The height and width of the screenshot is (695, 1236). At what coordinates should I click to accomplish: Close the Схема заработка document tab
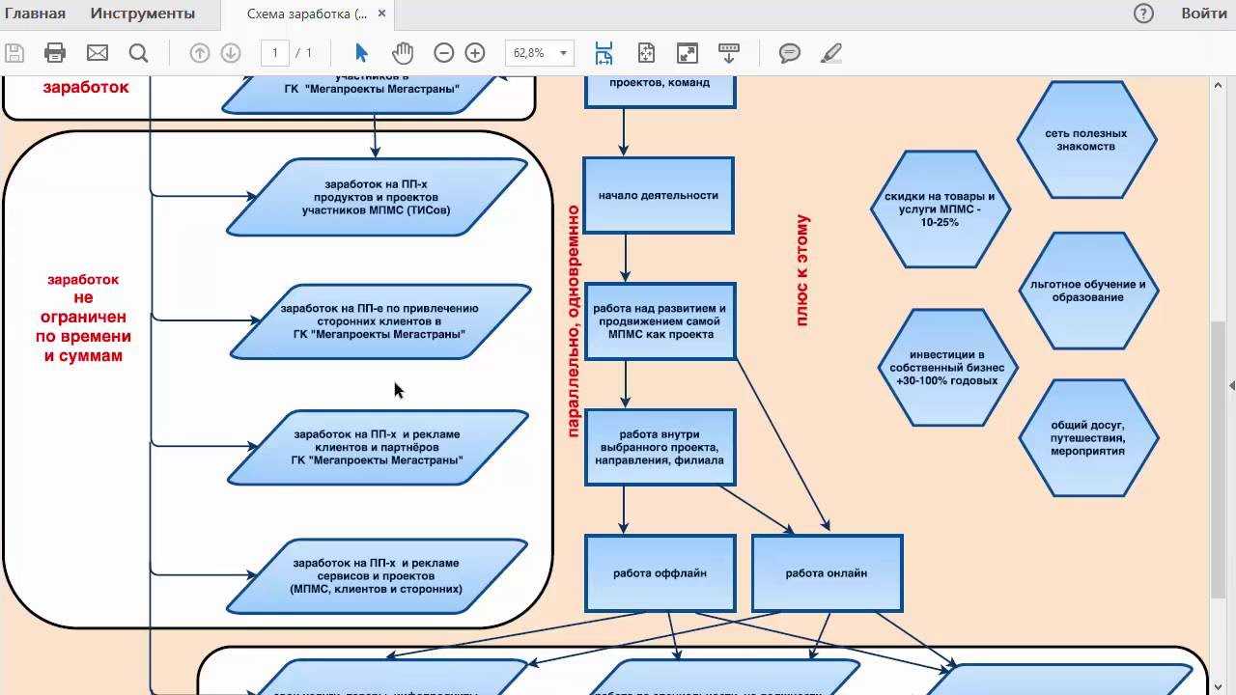tap(382, 14)
